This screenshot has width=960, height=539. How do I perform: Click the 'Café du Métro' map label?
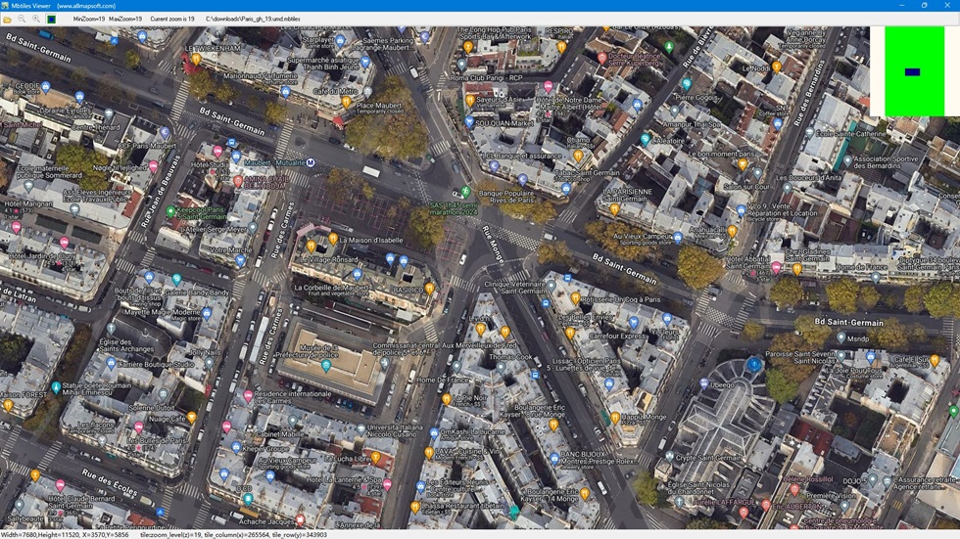point(335,92)
